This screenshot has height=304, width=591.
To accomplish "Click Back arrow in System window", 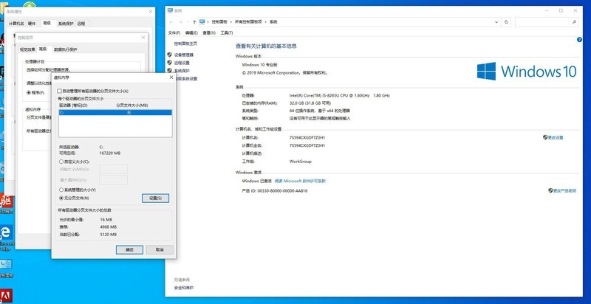I will point(171,22).
